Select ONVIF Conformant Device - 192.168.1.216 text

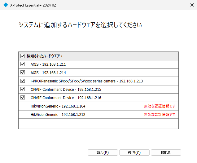click(x=66, y=98)
